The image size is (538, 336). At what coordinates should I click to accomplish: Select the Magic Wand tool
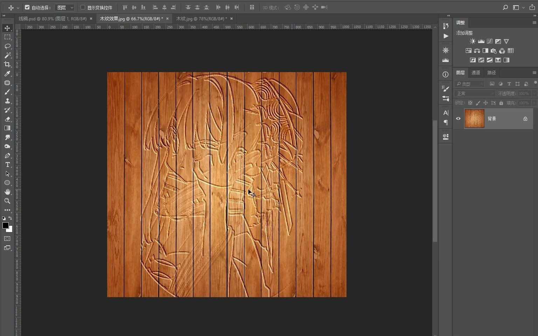(x=7, y=55)
